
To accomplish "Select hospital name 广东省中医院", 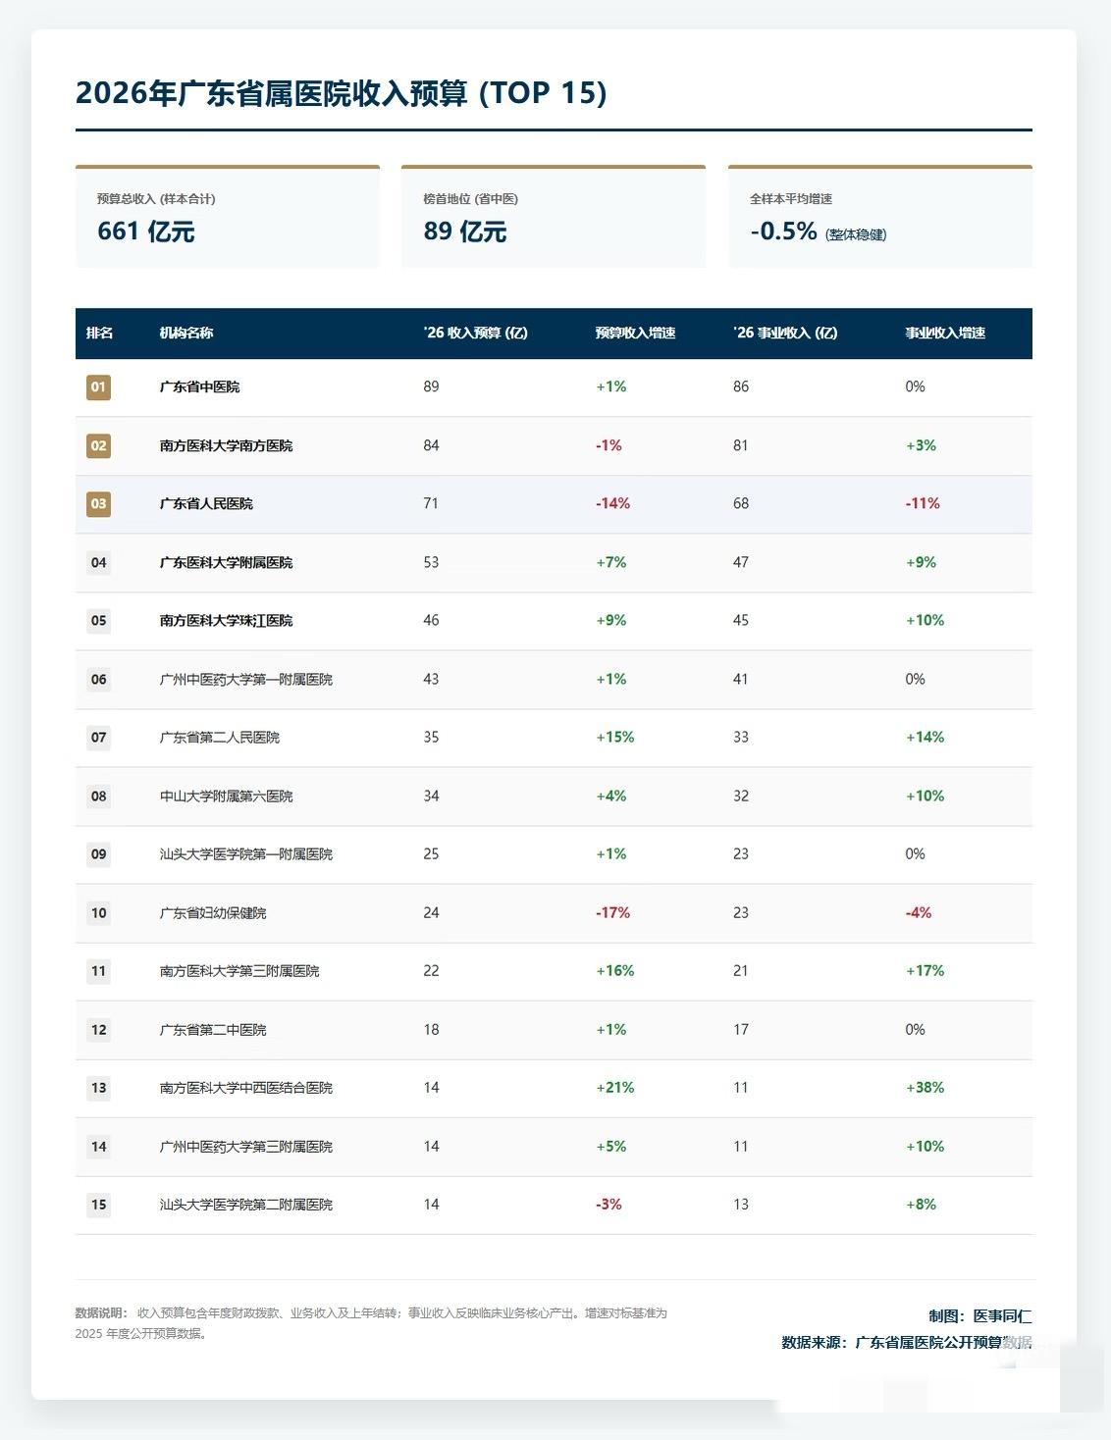I will 199,386.
